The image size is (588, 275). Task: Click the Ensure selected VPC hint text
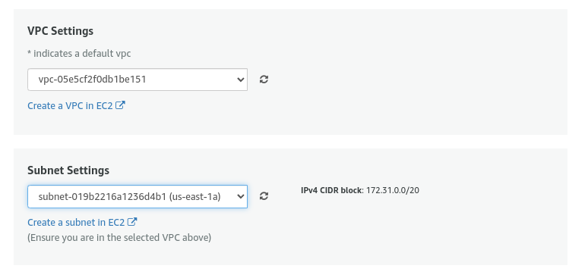pos(119,238)
